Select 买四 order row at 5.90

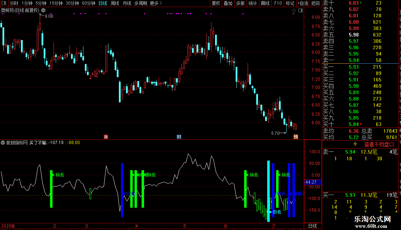point(361,86)
